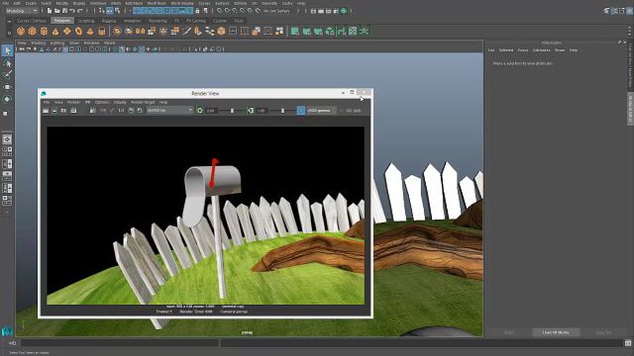
Task: Click the 1:1 real size icon in Render View
Action: 121,110
